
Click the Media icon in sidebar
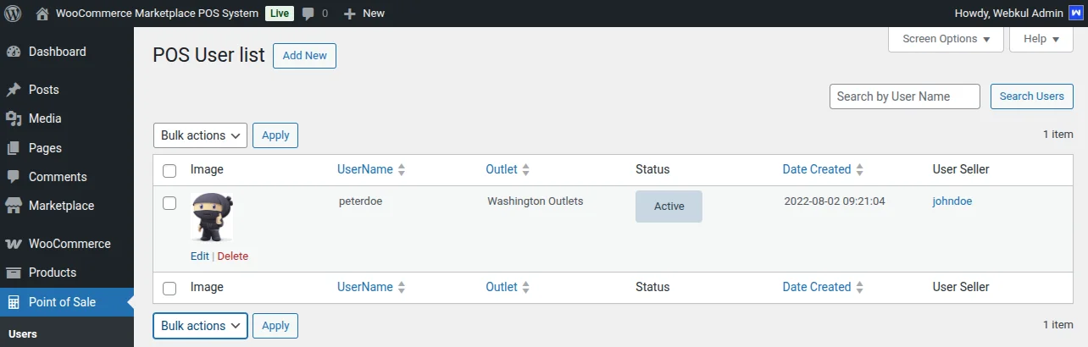pos(14,118)
